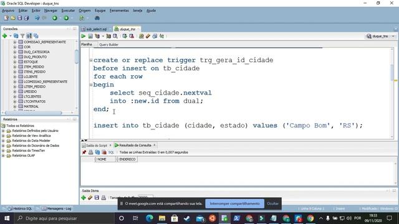Pin the query result with red pin
399x224 pixels.
pos(84,152)
